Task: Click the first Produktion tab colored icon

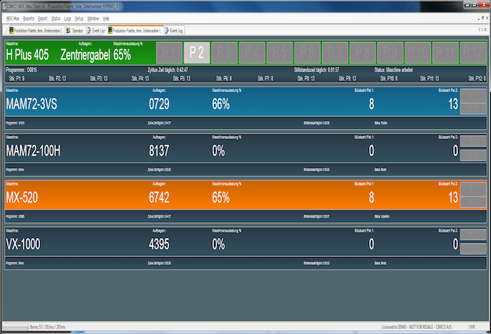Action: [x=12, y=31]
